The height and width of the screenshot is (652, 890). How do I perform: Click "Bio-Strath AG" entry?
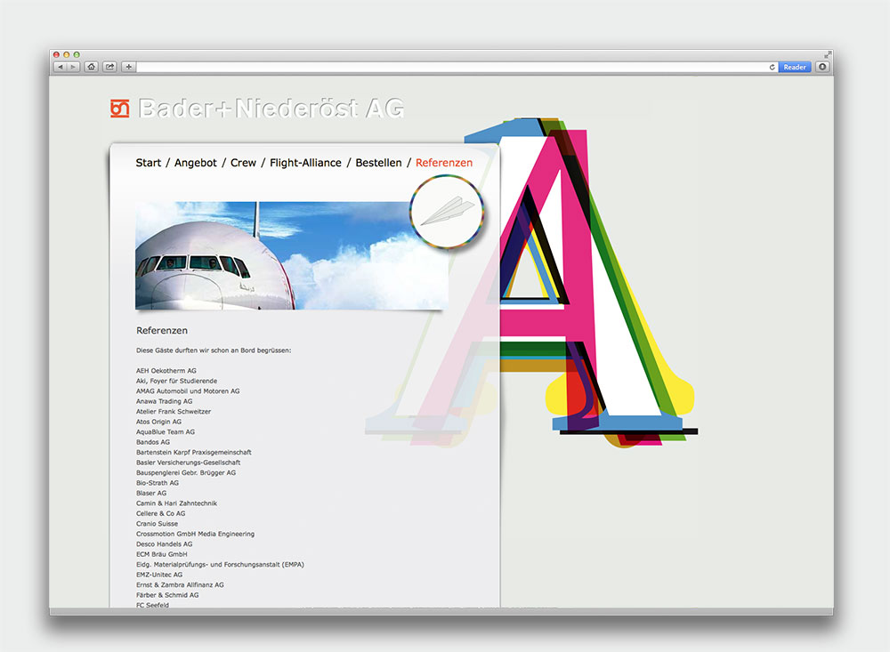[x=158, y=483]
